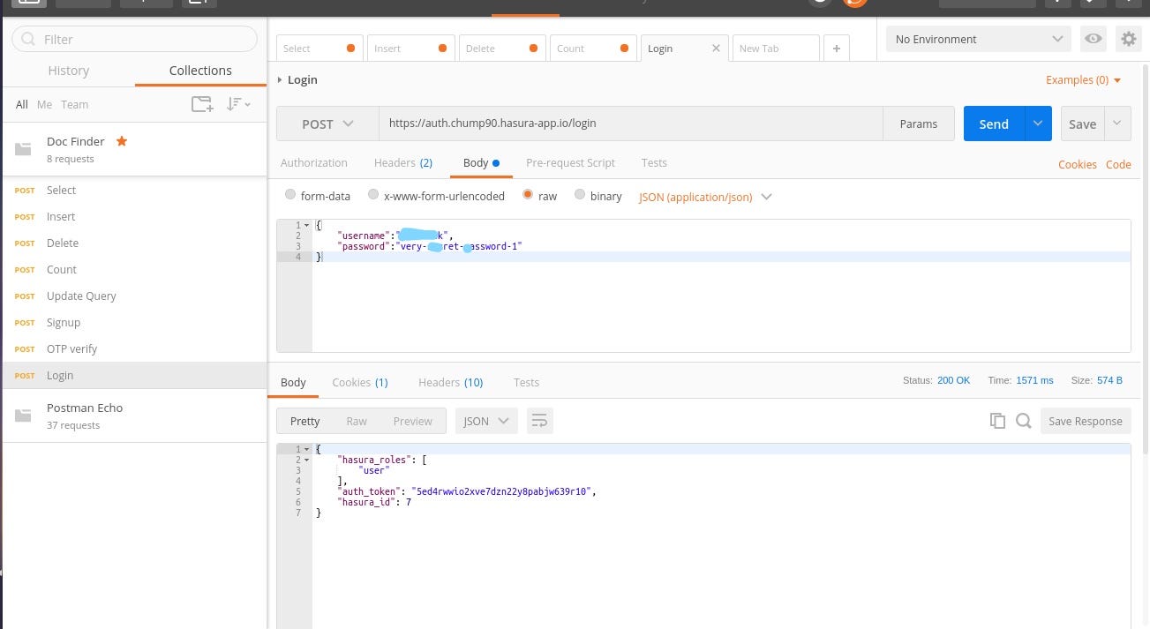Open the response format JSON dropdown
Image resolution: width=1150 pixels, height=629 pixels.
(486, 421)
